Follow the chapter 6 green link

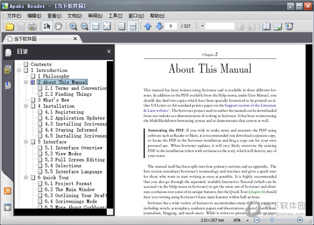pyautogui.click(x=257, y=192)
